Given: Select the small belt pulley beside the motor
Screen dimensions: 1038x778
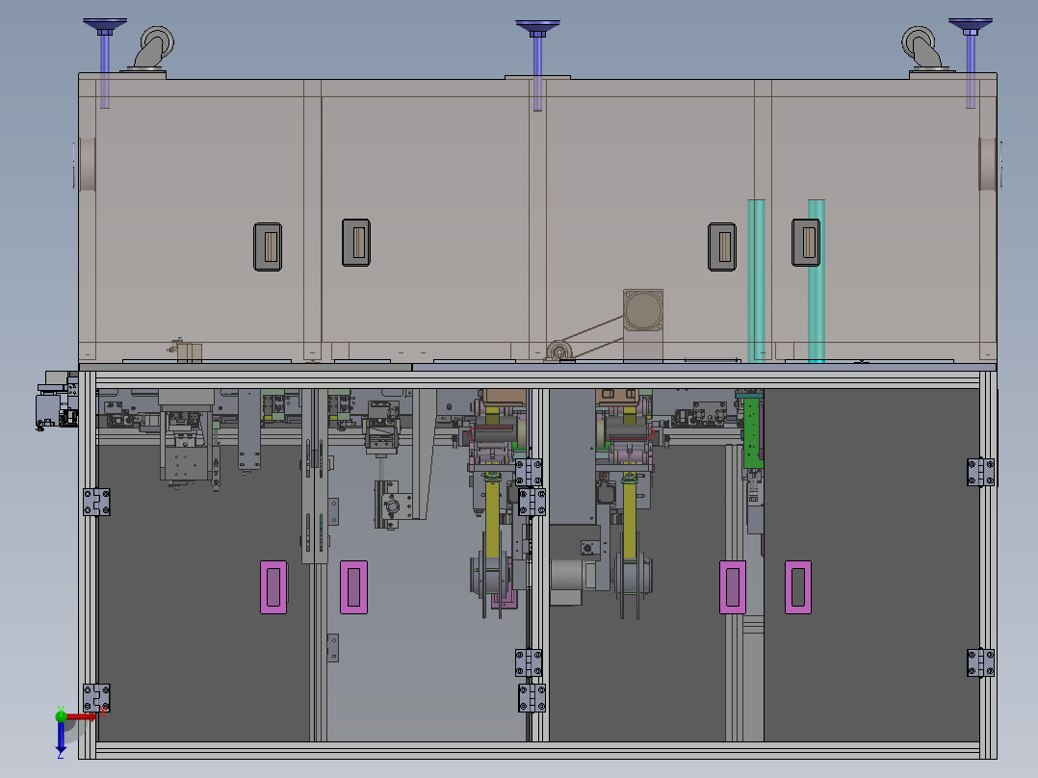Looking at the screenshot, I should 558,350.
